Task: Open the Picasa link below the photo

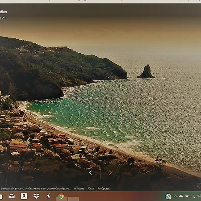Action: [x=79, y=188]
